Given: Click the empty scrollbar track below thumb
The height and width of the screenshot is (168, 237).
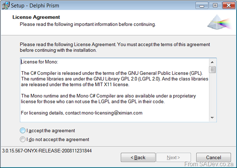Looking at the screenshot, I should pyautogui.click(x=212, y=94).
